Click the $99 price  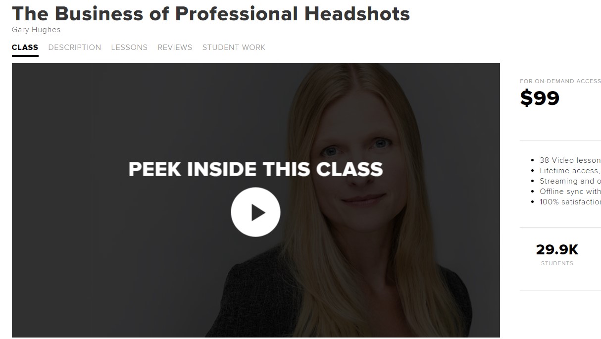[x=540, y=98]
